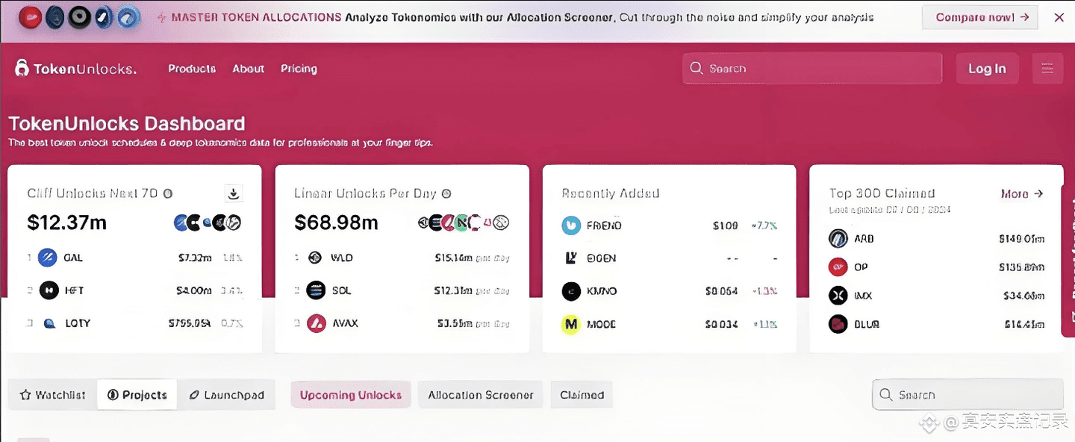Screen dimensions: 1075x442
Task: Click the MODE token icon
Action: tap(571, 324)
